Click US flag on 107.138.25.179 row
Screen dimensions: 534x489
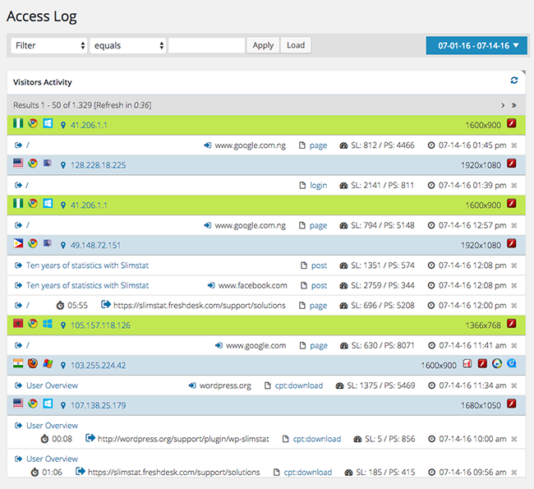(x=18, y=404)
